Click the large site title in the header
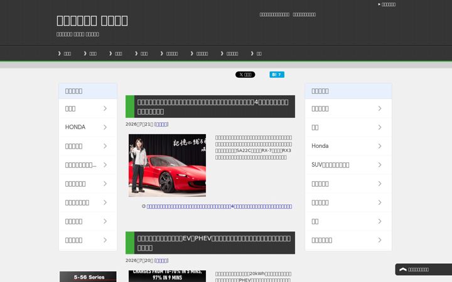Screen dimensions: 452x282 92,21
